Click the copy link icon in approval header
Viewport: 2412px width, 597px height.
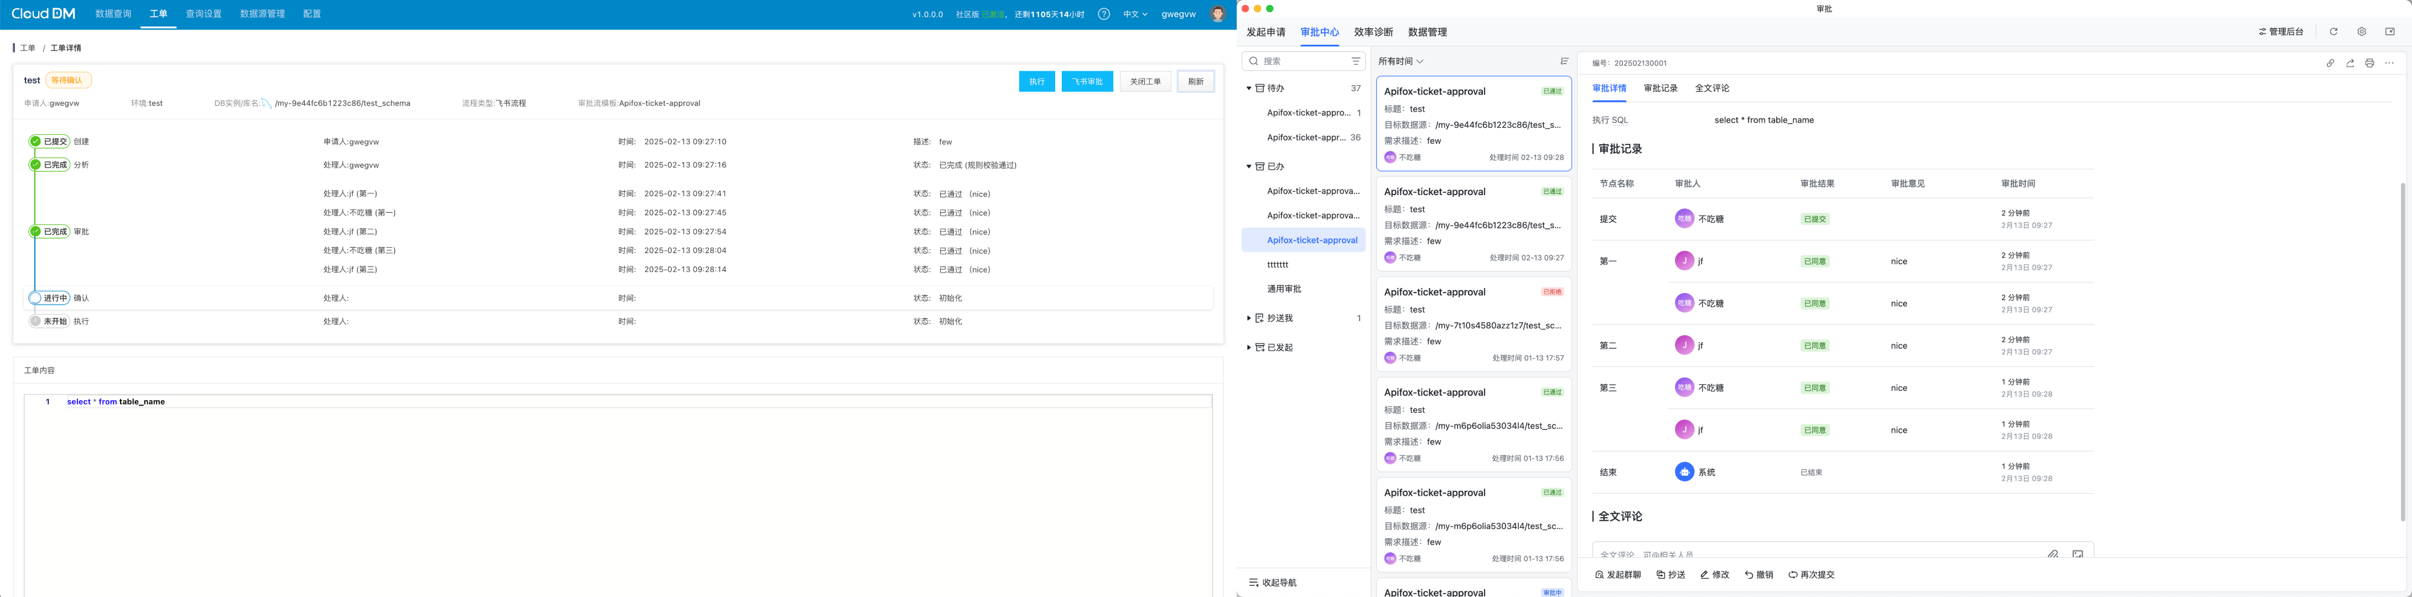point(2330,64)
